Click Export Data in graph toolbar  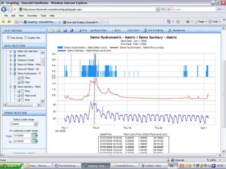tap(98, 30)
